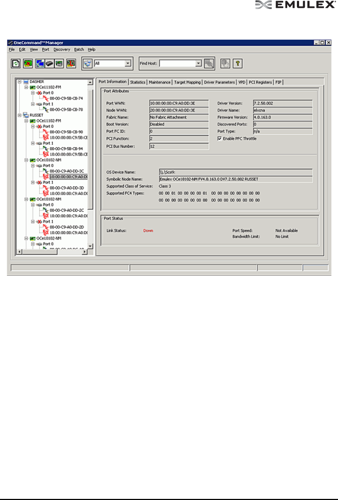
Task: Open the Edit menu
Action: click(x=22, y=49)
